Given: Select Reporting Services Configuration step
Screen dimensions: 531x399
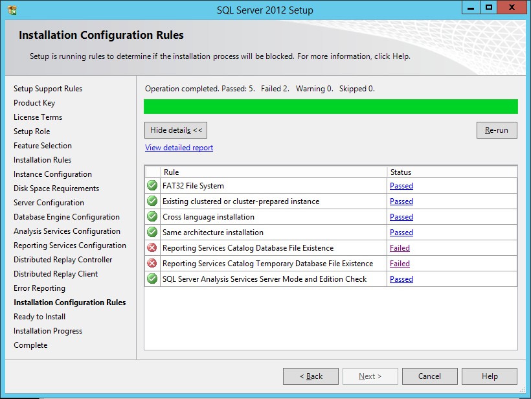Looking at the screenshot, I should [x=70, y=245].
